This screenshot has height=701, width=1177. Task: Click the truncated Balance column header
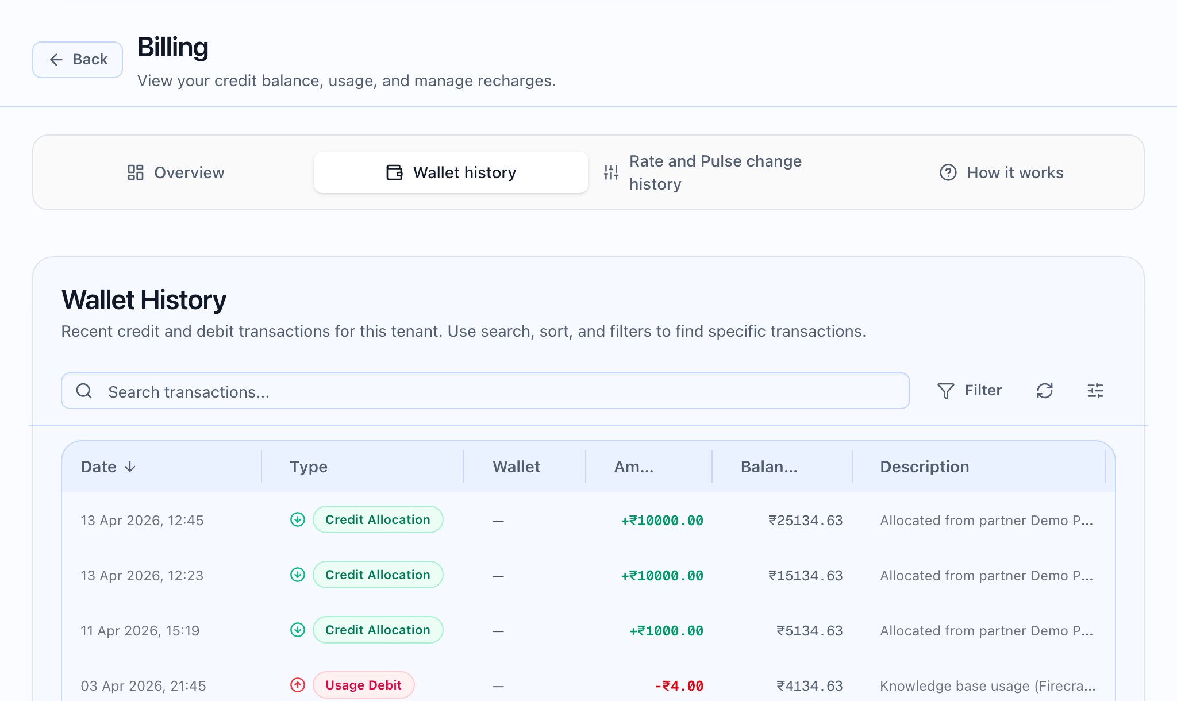(769, 467)
